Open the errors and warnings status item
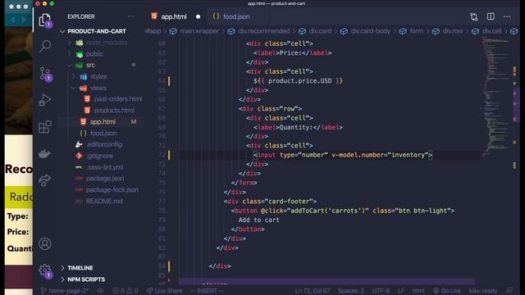 (x=126, y=291)
